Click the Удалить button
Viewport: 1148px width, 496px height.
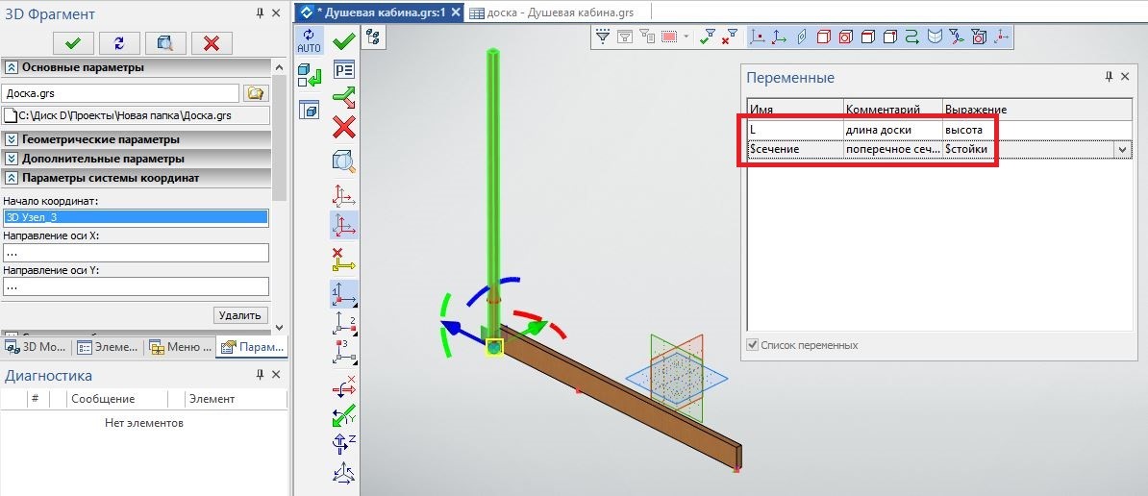pos(239,315)
